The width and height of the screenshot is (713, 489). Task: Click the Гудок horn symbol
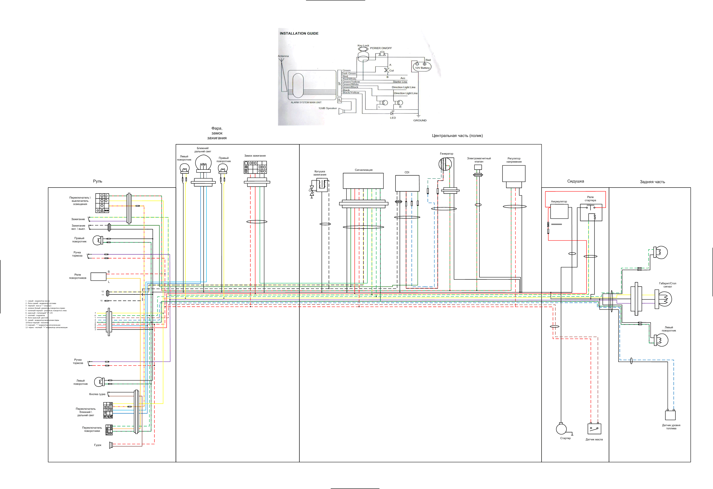point(111,445)
